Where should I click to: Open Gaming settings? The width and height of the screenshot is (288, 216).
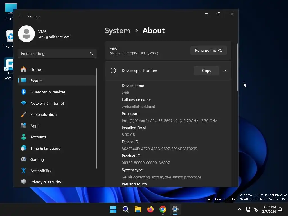57,159
